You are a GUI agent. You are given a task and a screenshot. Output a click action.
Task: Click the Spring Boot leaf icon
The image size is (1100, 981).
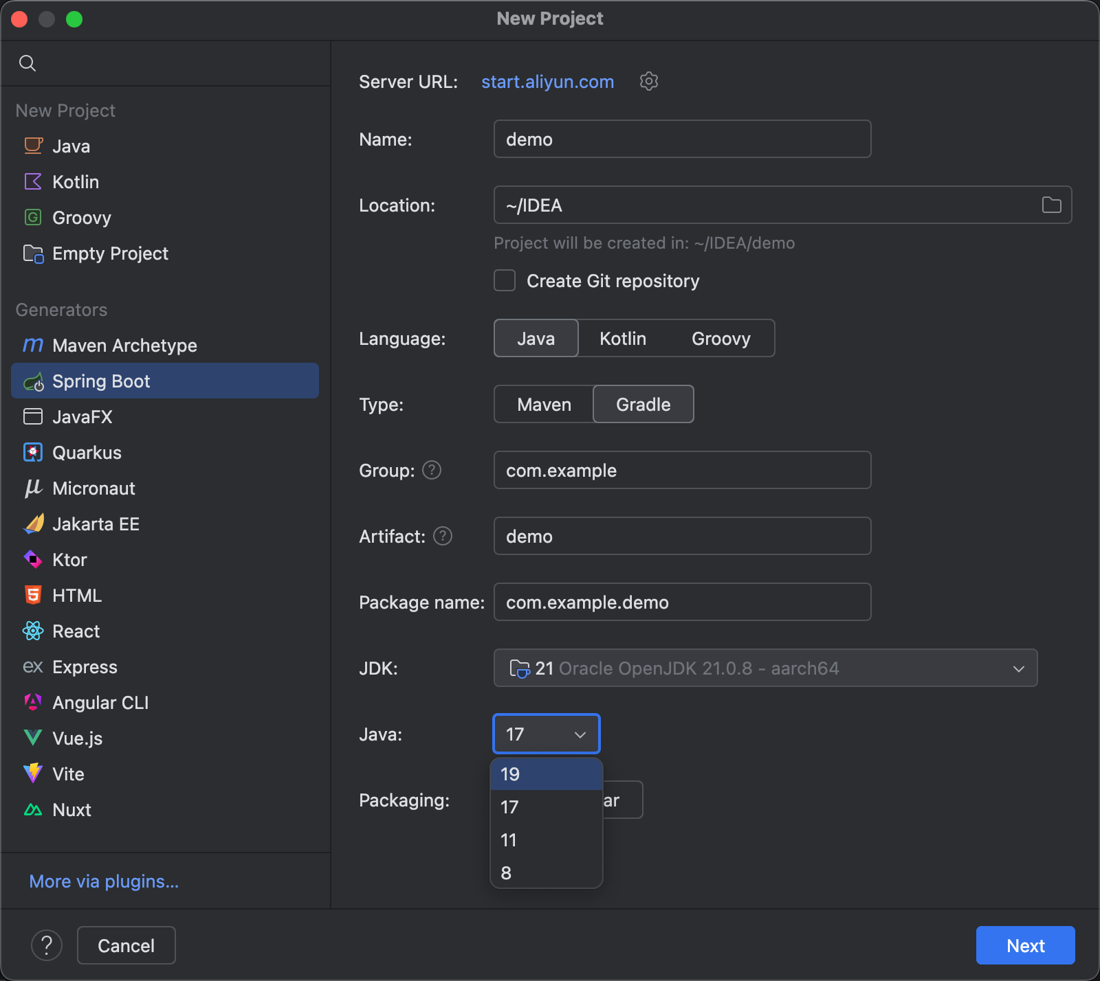tap(33, 381)
